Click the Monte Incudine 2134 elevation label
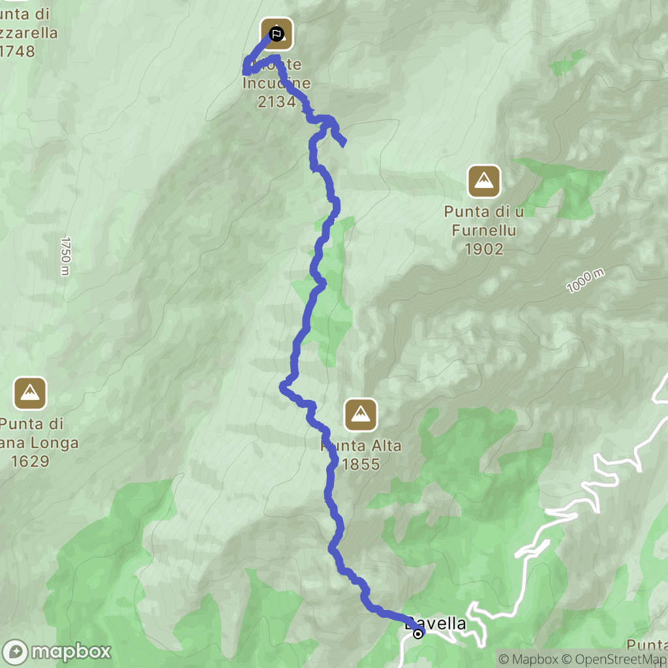The height and width of the screenshot is (668, 668). coord(277,83)
